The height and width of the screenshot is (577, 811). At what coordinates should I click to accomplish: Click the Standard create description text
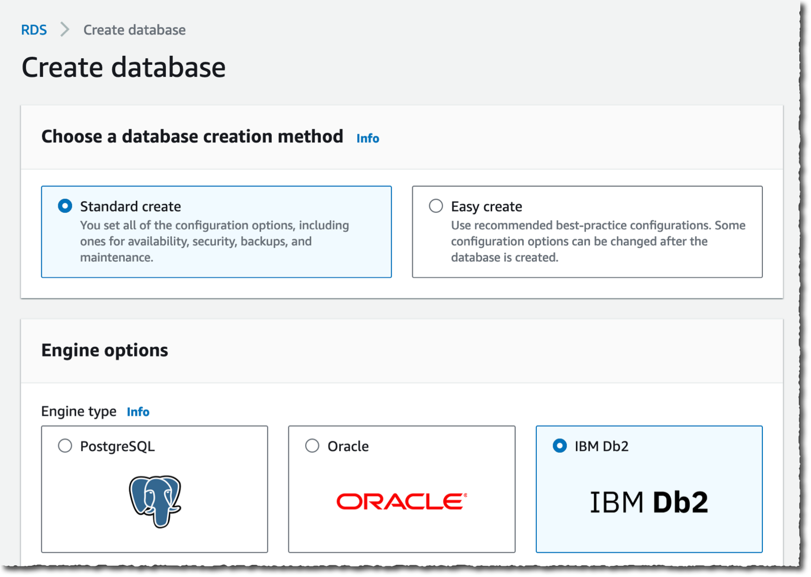(214, 241)
